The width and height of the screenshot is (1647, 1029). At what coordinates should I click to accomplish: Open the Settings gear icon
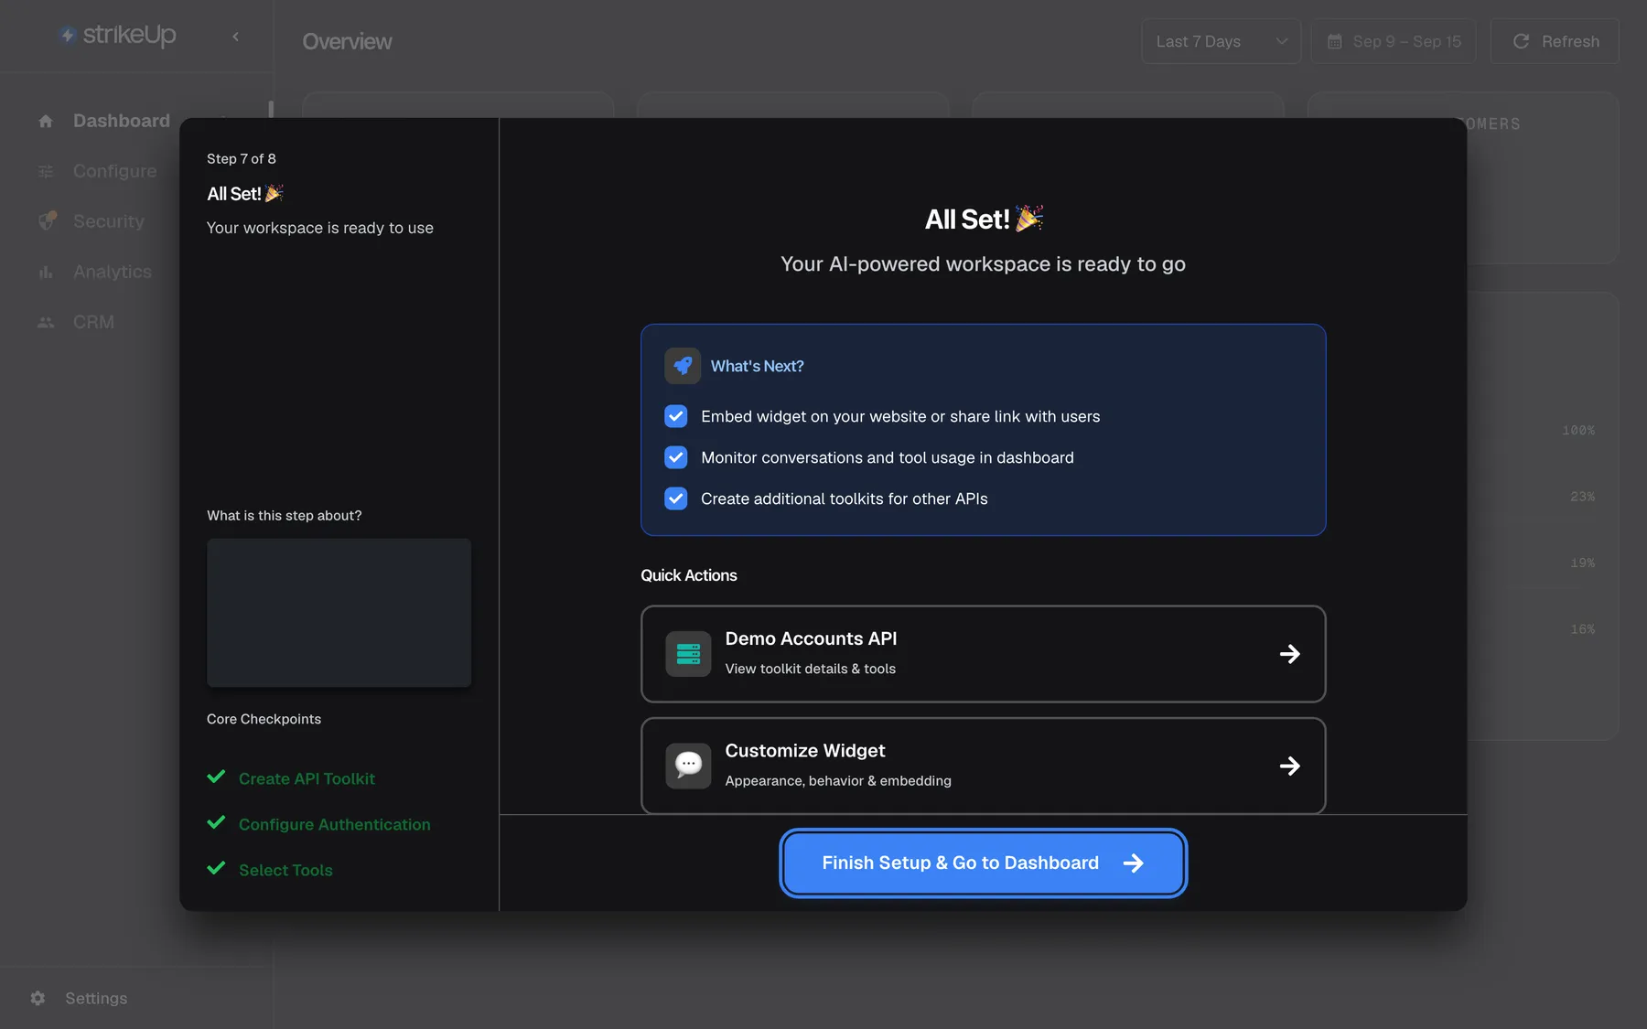[x=38, y=998]
